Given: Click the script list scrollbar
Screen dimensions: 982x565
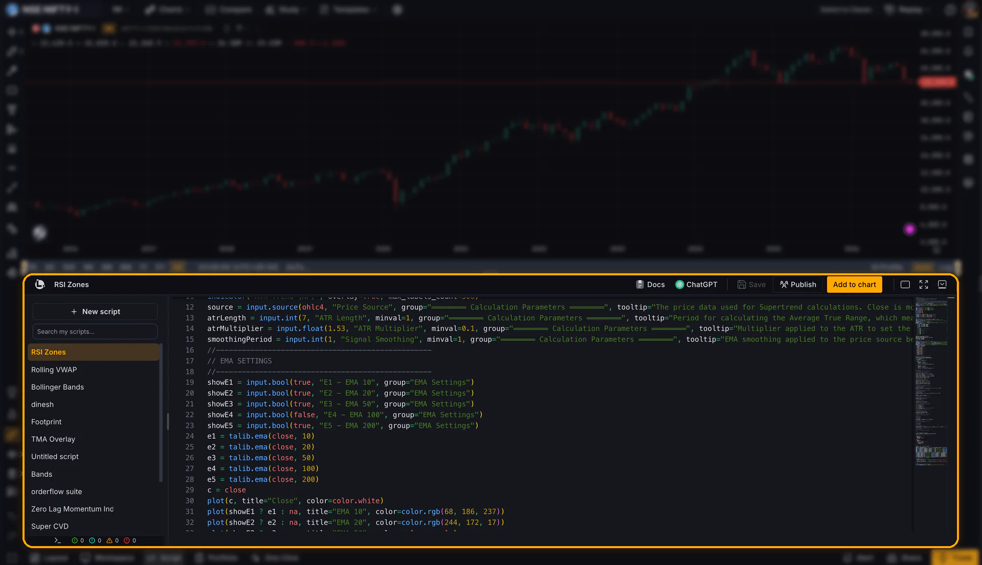Looking at the screenshot, I should 161,413.
